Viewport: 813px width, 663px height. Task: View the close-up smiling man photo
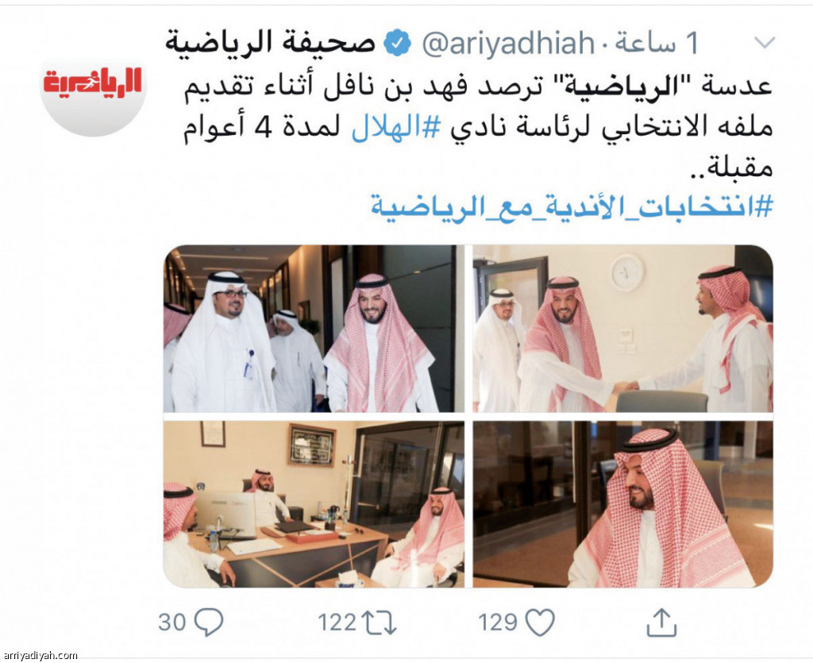point(622,504)
